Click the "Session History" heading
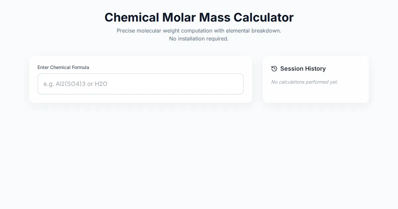 [x=303, y=69]
